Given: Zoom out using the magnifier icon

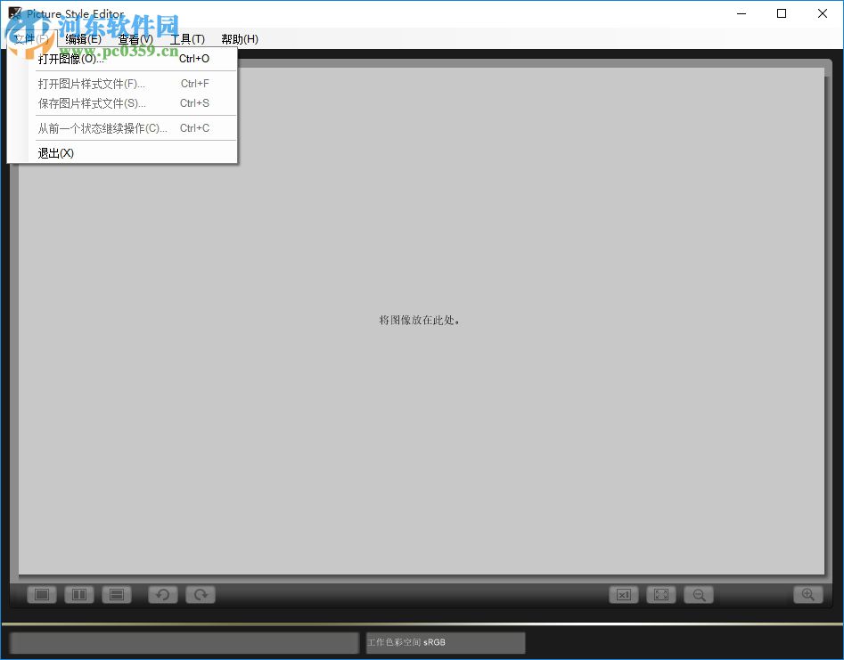Looking at the screenshot, I should tap(698, 594).
